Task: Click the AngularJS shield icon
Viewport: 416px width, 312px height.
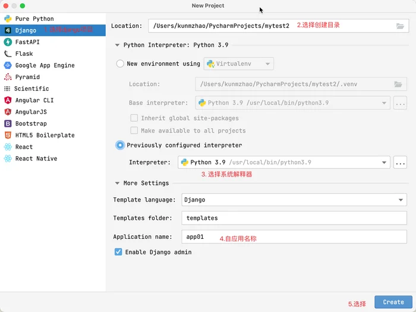Action: click(8, 112)
